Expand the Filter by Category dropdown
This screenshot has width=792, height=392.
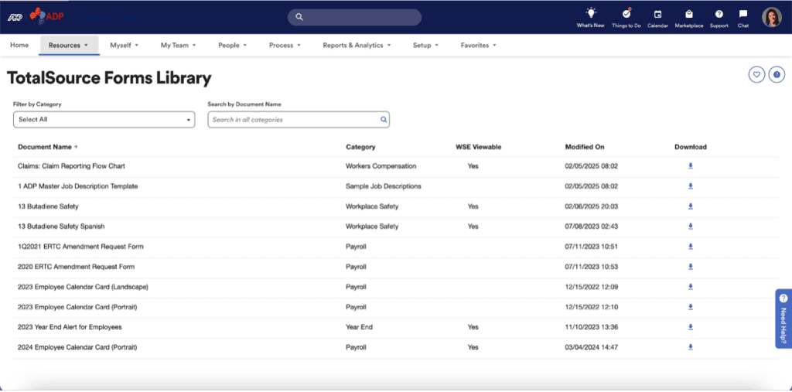[x=104, y=120]
